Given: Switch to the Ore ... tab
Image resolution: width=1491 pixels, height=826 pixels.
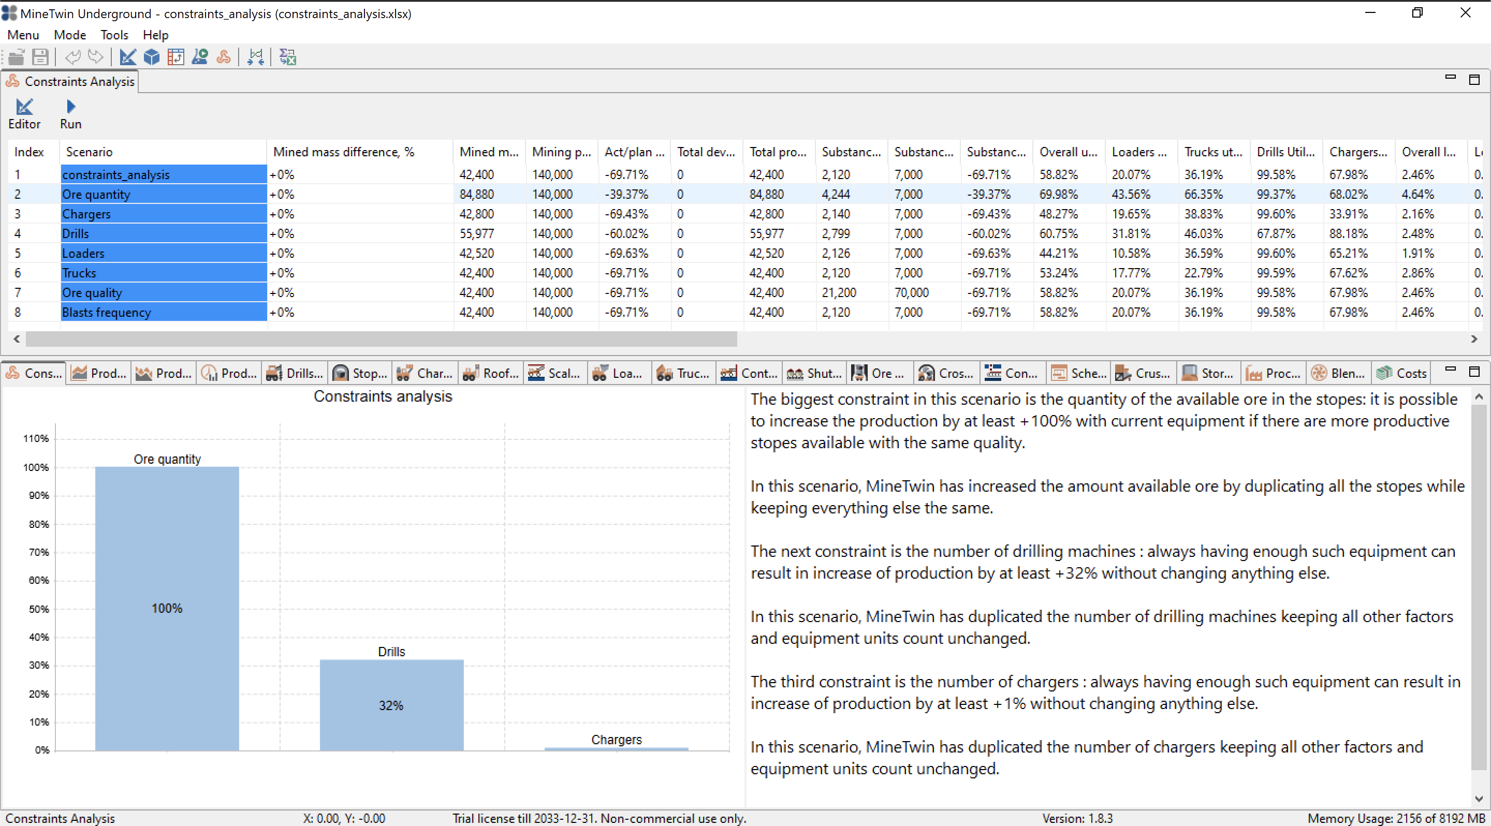Looking at the screenshot, I should click(x=880, y=373).
